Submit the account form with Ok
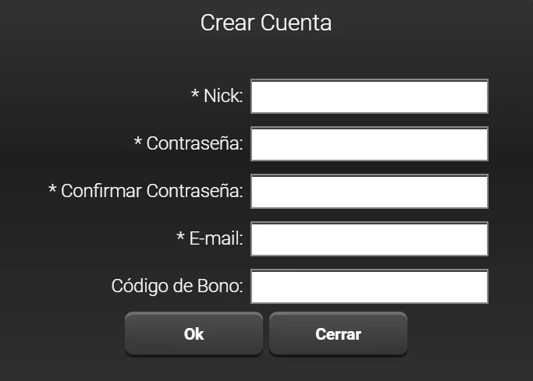 (194, 334)
